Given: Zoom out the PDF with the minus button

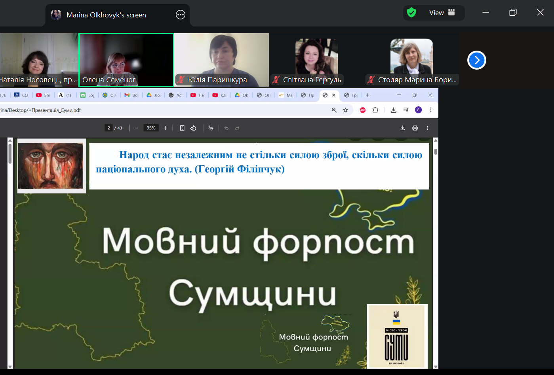Looking at the screenshot, I should point(137,128).
